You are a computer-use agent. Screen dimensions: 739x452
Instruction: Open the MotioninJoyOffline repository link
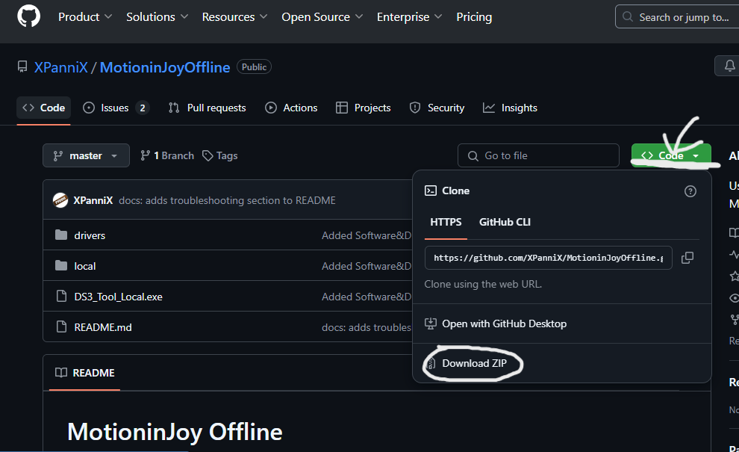point(165,67)
